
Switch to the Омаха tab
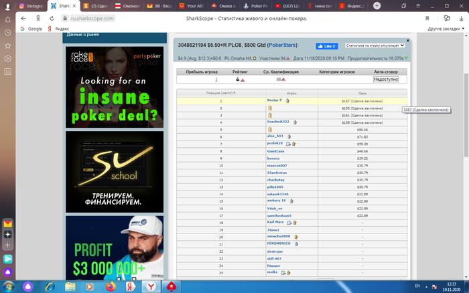tap(224, 5)
